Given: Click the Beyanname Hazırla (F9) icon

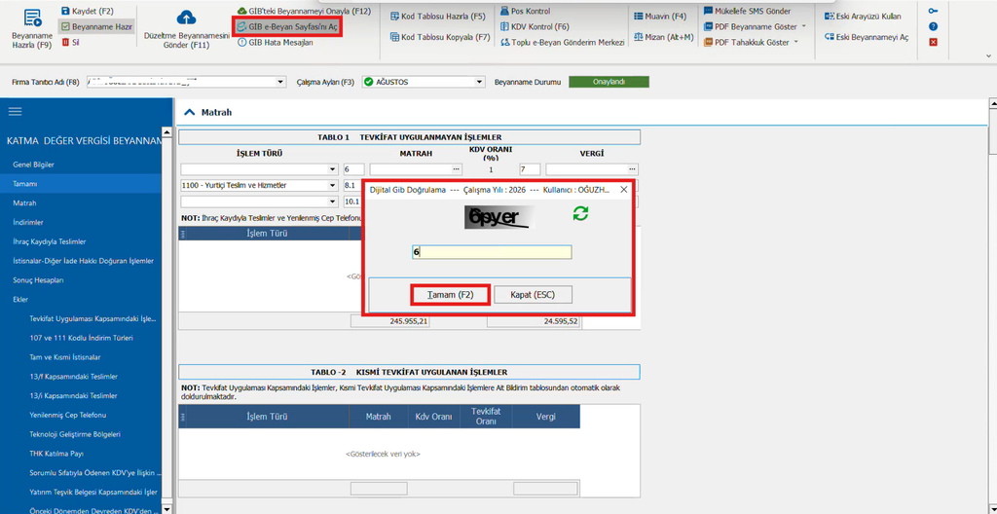Looking at the screenshot, I should click(x=32, y=18).
